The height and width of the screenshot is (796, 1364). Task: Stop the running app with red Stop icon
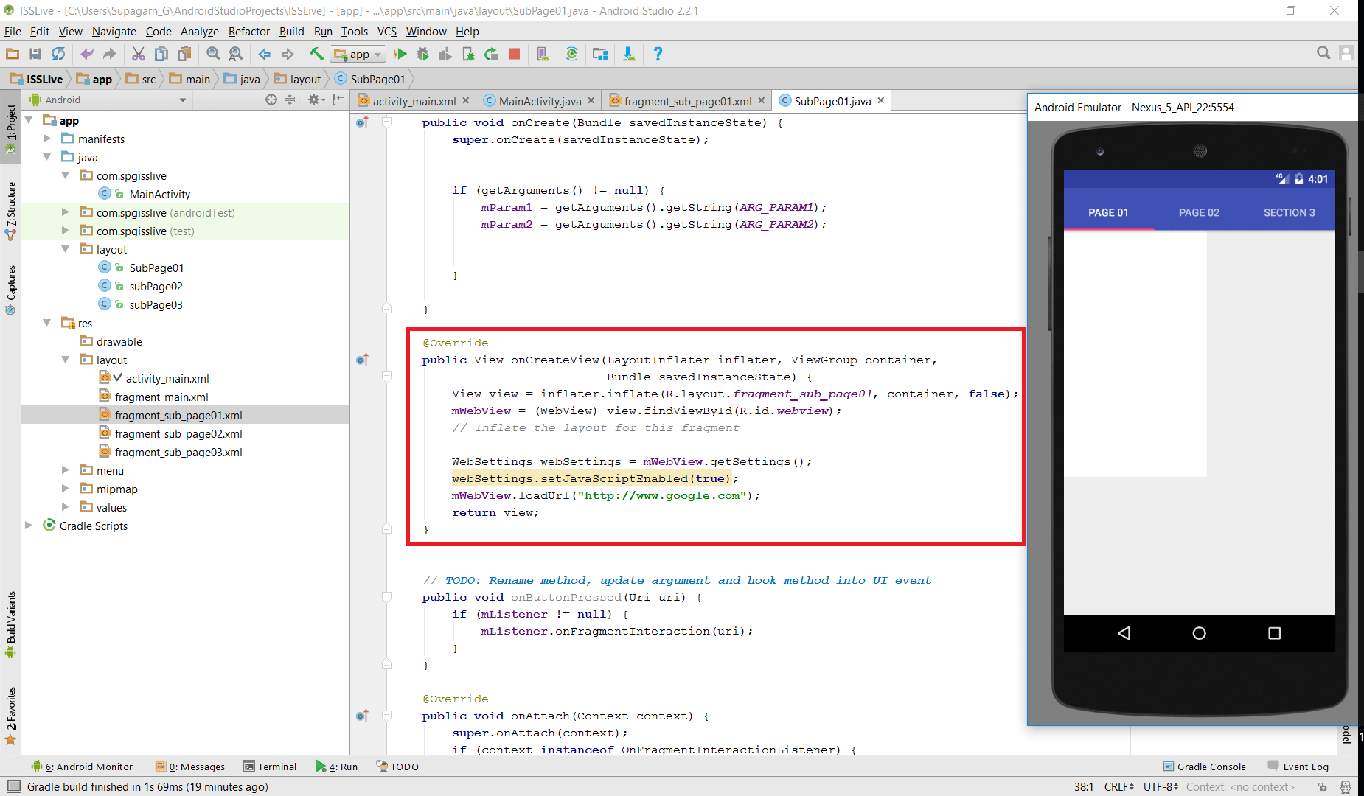pos(514,54)
